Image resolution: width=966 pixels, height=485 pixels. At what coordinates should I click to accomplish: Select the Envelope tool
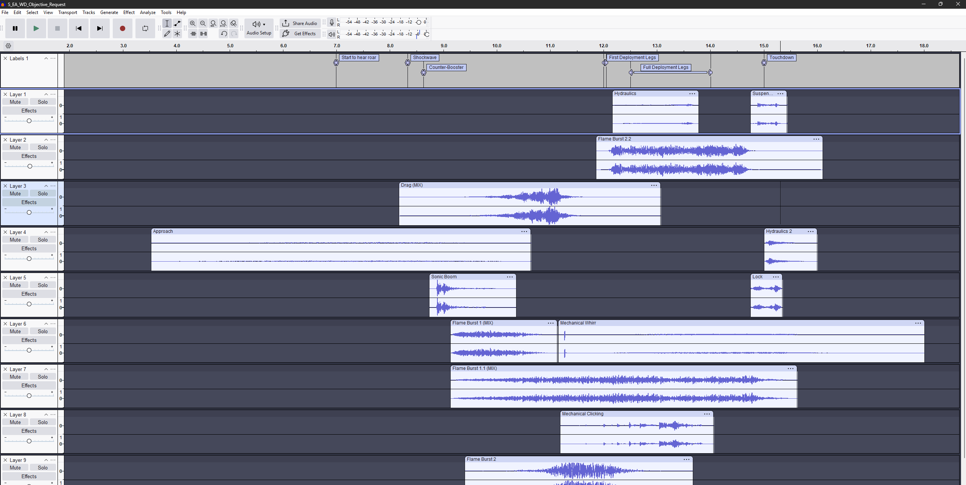point(177,23)
